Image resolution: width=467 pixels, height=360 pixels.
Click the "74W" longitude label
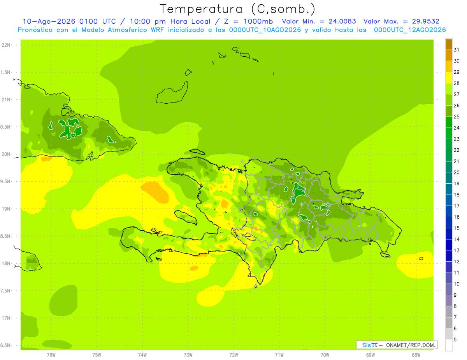pyautogui.click(x=142, y=355)
